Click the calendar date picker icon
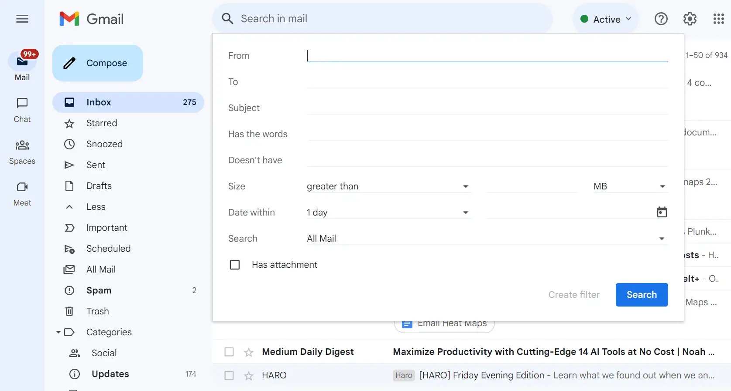The height and width of the screenshot is (391, 731). point(662,212)
